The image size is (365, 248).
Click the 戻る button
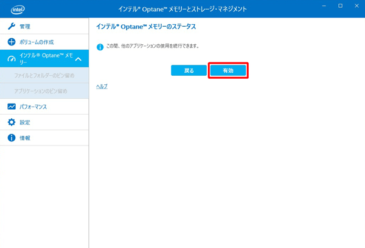tap(189, 70)
